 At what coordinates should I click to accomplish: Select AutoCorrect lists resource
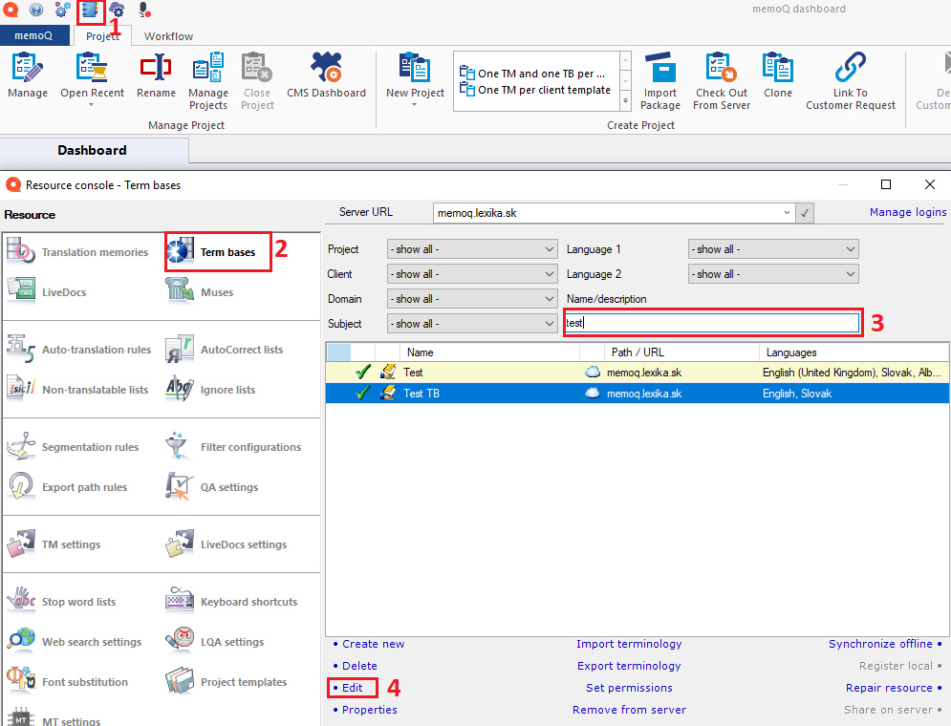(225, 349)
